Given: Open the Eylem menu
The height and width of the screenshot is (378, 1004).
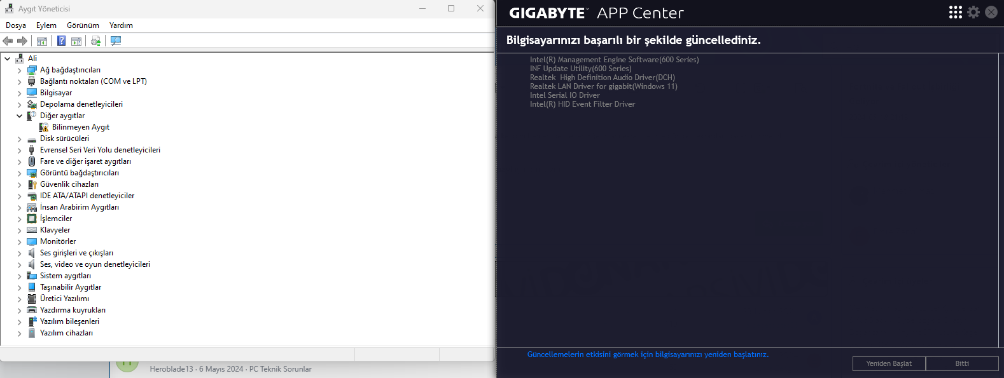Looking at the screenshot, I should click(x=46, y=25).
